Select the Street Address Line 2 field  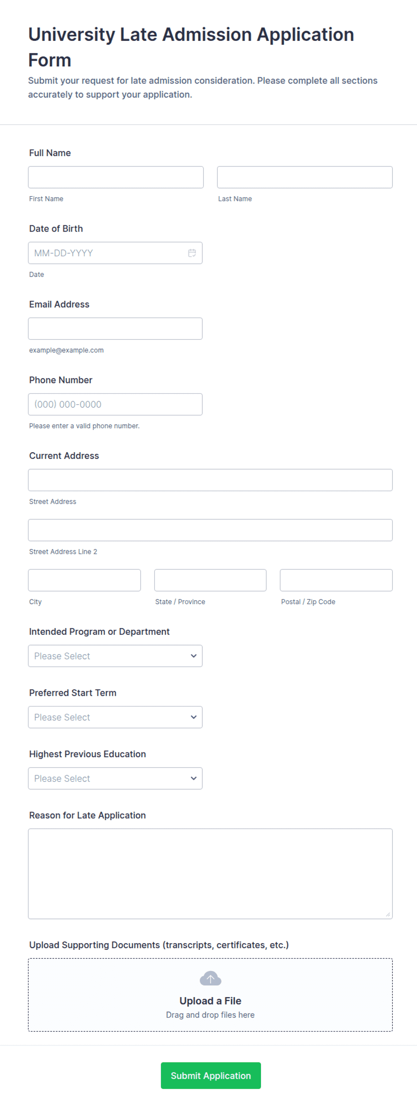pos(210,530)
